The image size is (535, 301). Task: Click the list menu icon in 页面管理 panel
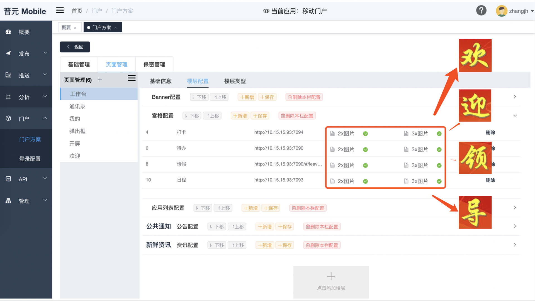coord(132,78)
